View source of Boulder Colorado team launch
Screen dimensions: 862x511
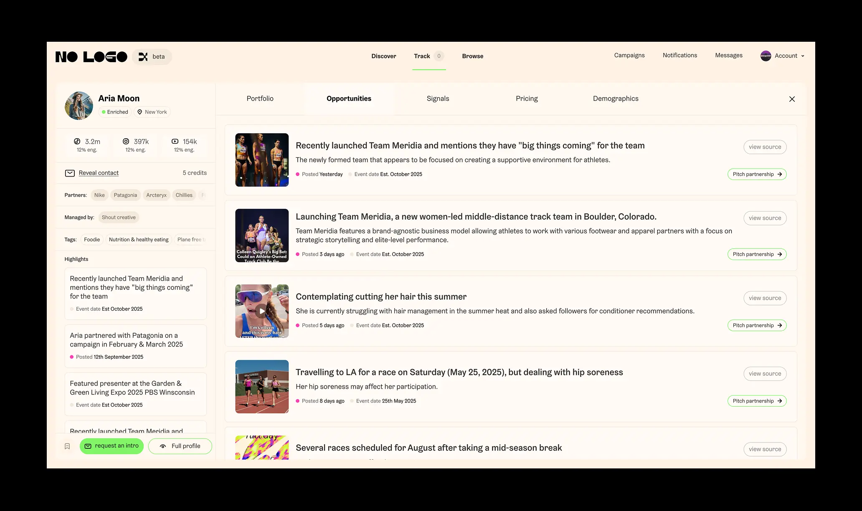tap(765, 218)
